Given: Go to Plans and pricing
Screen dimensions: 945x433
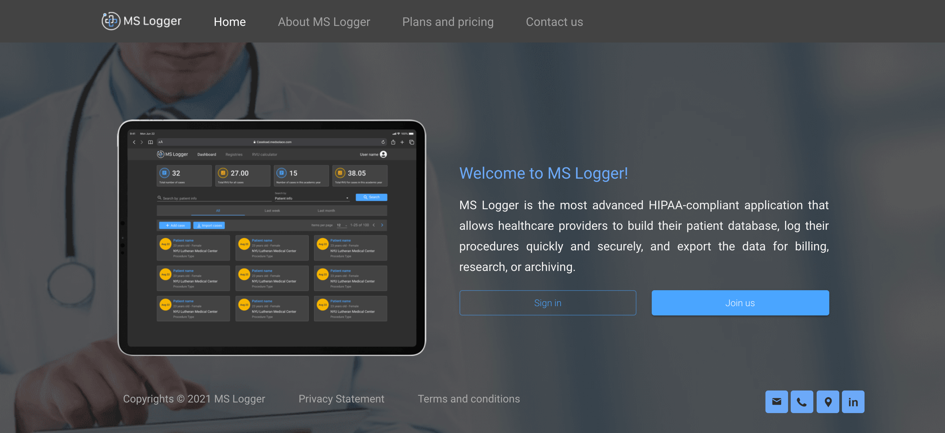Looking at the screenshot, I should 448,22.
